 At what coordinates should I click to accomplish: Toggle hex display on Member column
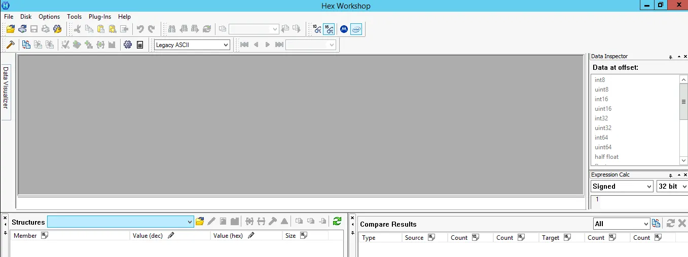coord(45,235)
